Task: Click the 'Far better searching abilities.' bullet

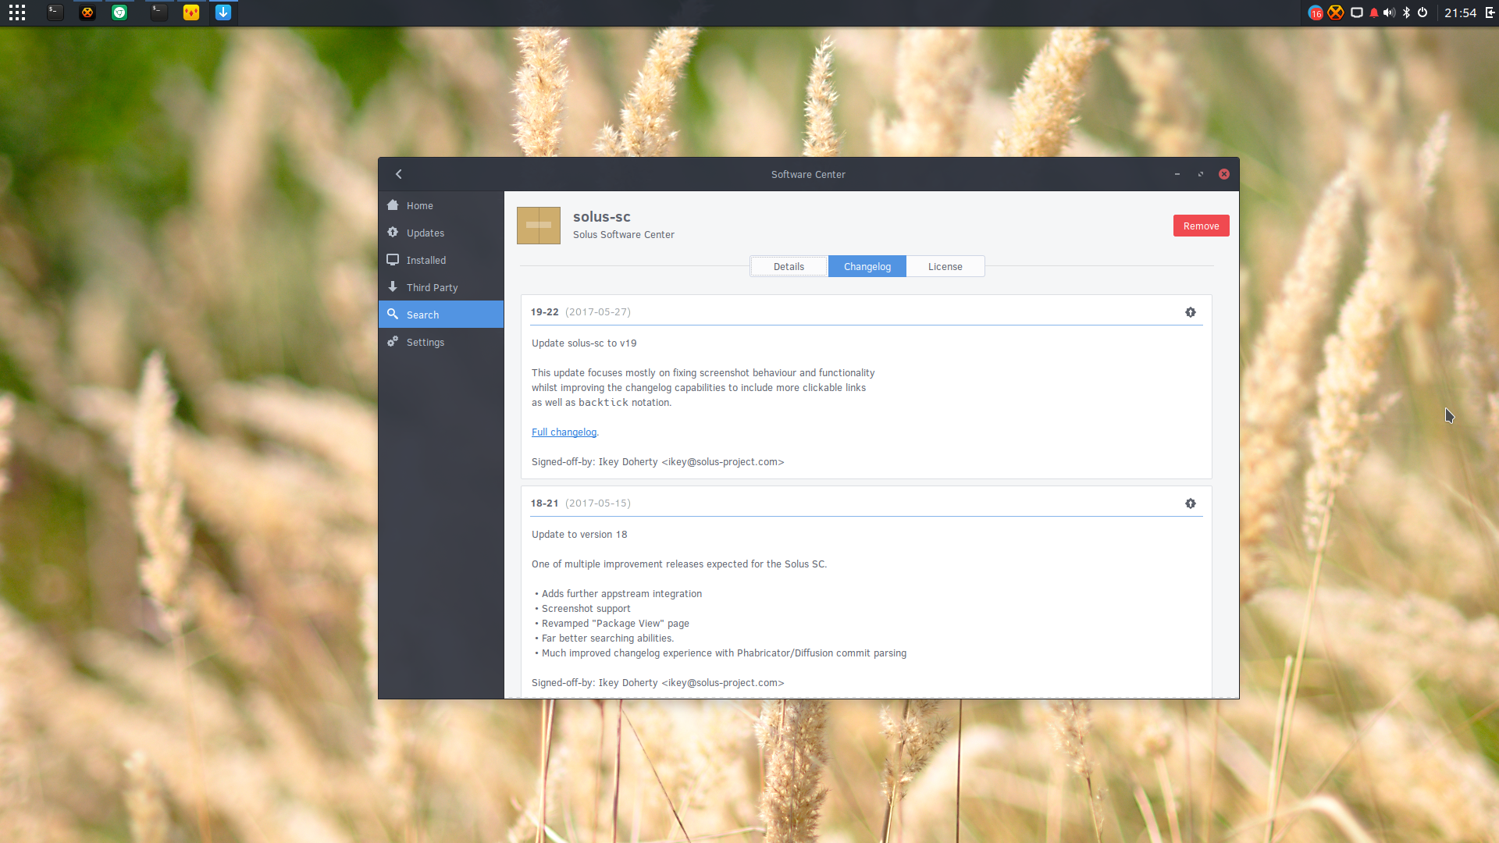Action: point(607,638)
